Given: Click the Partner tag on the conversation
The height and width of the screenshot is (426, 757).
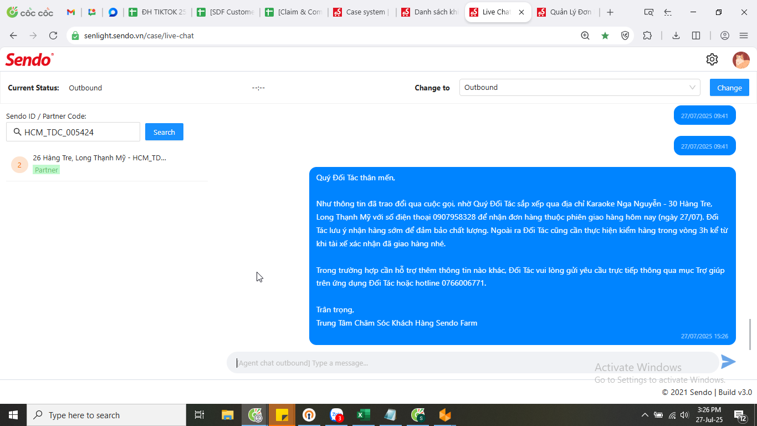Looking at the screenshot, I should click(x=46, y=170).
